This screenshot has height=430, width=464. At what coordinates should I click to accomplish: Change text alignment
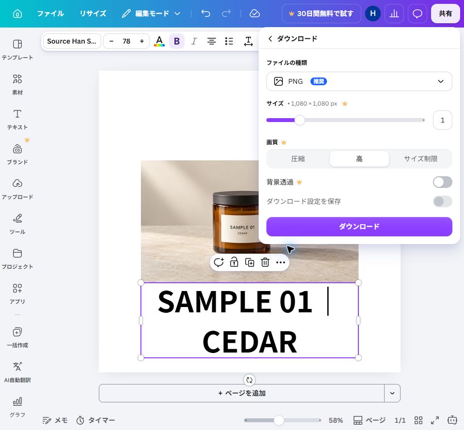point(211,41)
